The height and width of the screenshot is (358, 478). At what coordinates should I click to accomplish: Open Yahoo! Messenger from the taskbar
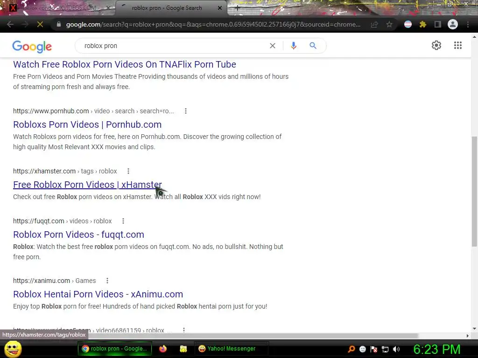pos(231,349)
